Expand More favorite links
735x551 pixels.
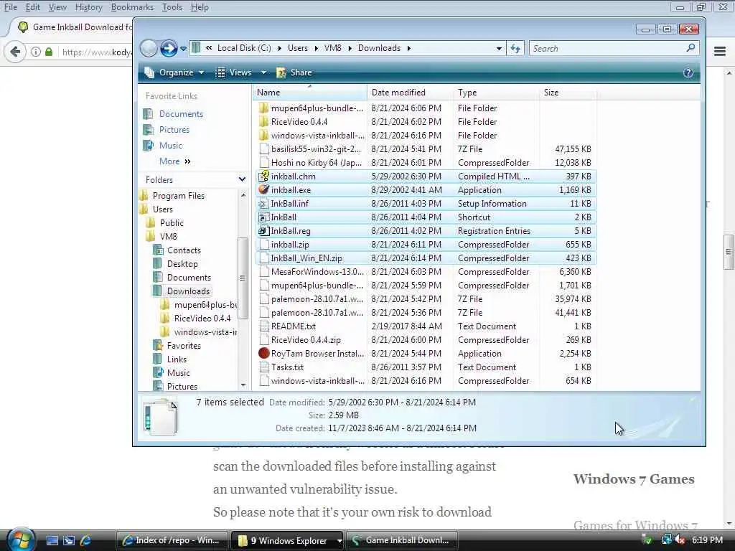click(174, 161)
